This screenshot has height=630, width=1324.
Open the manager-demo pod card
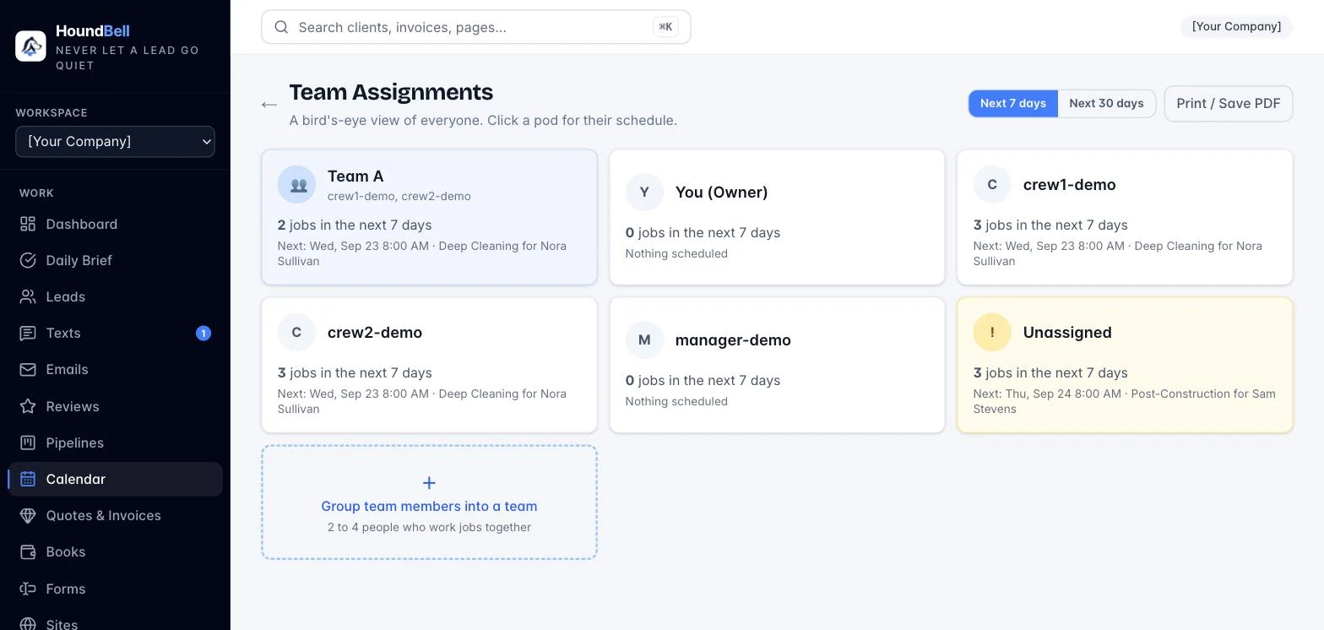click(777, 365)
